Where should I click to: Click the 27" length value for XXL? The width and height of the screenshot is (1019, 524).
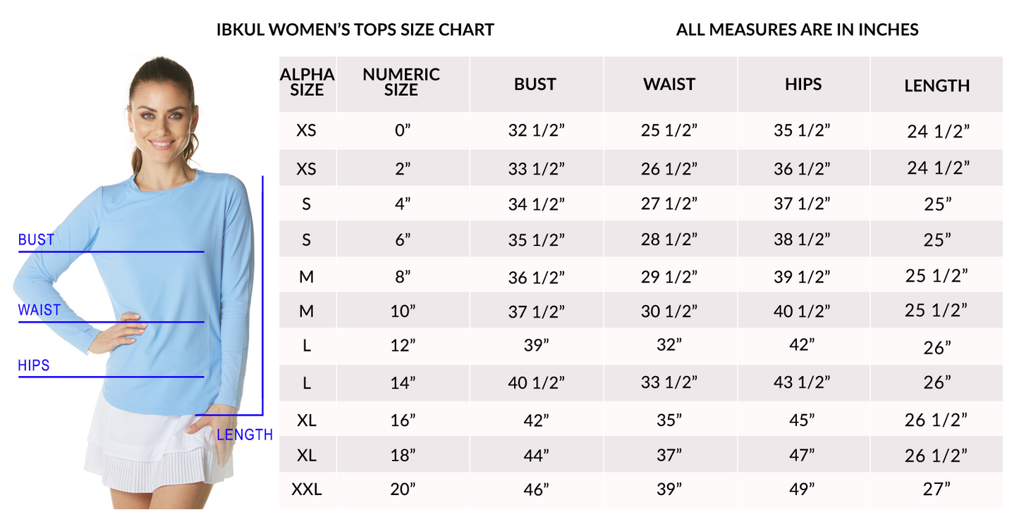pyautogui.click(x=937, y=489)
